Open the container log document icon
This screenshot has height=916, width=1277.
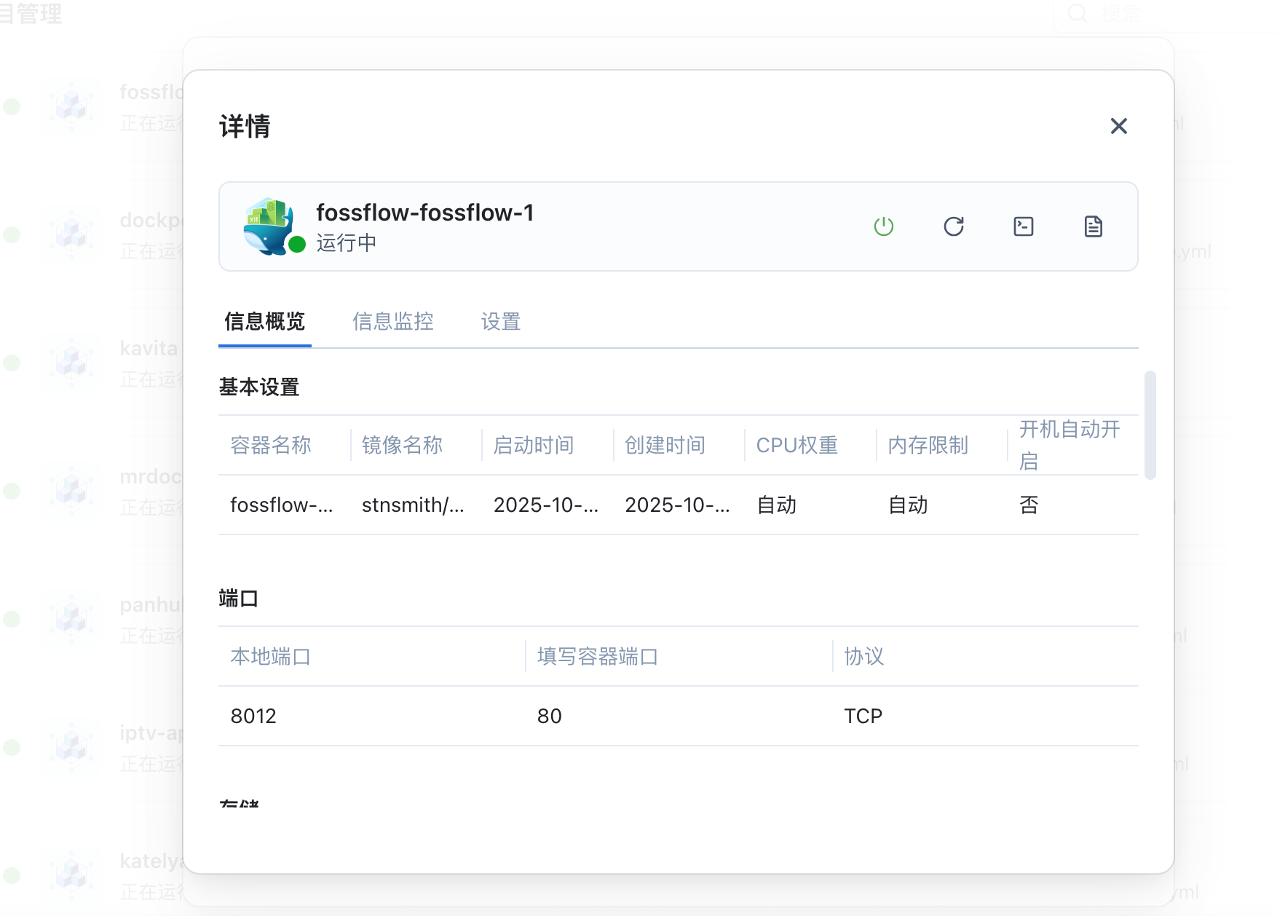pos(1093,226)
